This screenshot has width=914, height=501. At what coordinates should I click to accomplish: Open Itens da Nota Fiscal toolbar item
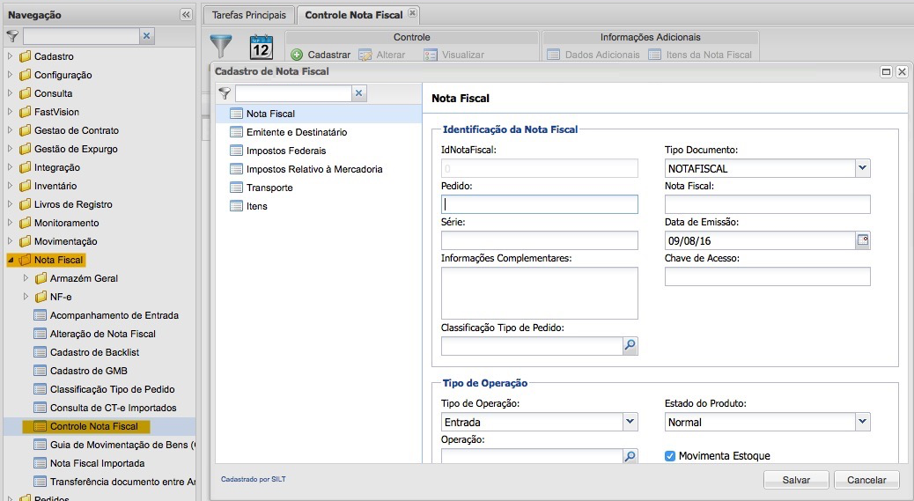click(700, 55)
